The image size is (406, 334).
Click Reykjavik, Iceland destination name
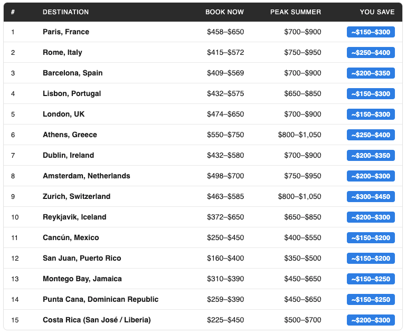(x=74, y=217)
